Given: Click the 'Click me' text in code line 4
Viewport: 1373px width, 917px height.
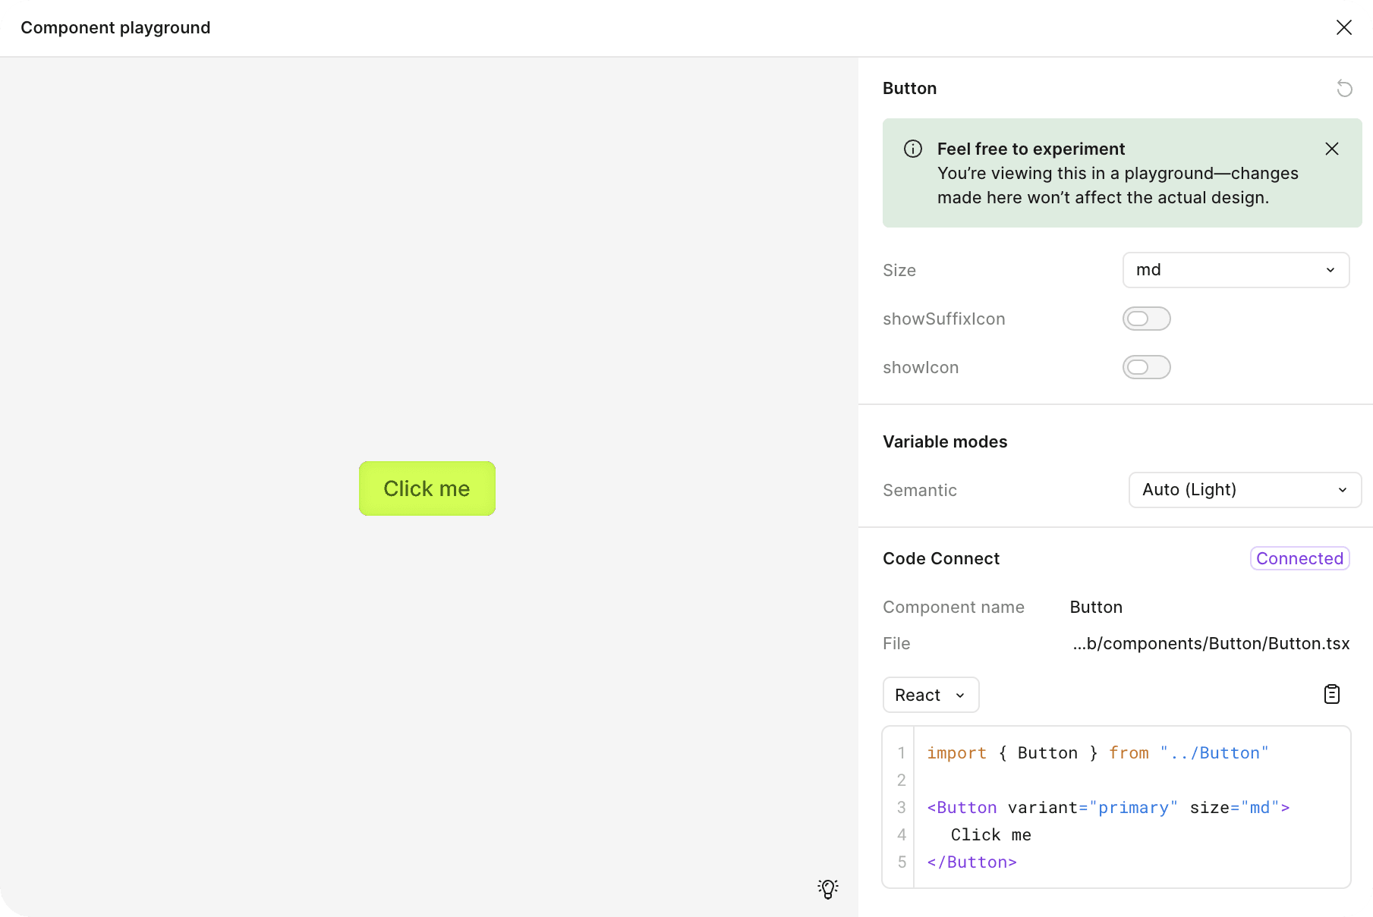Looking at the screenshot, I should pos(990,835).
